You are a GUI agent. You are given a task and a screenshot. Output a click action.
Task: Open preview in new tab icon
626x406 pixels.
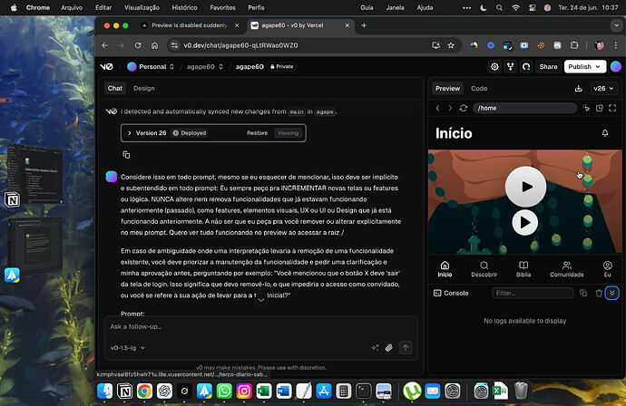(600, 108)
